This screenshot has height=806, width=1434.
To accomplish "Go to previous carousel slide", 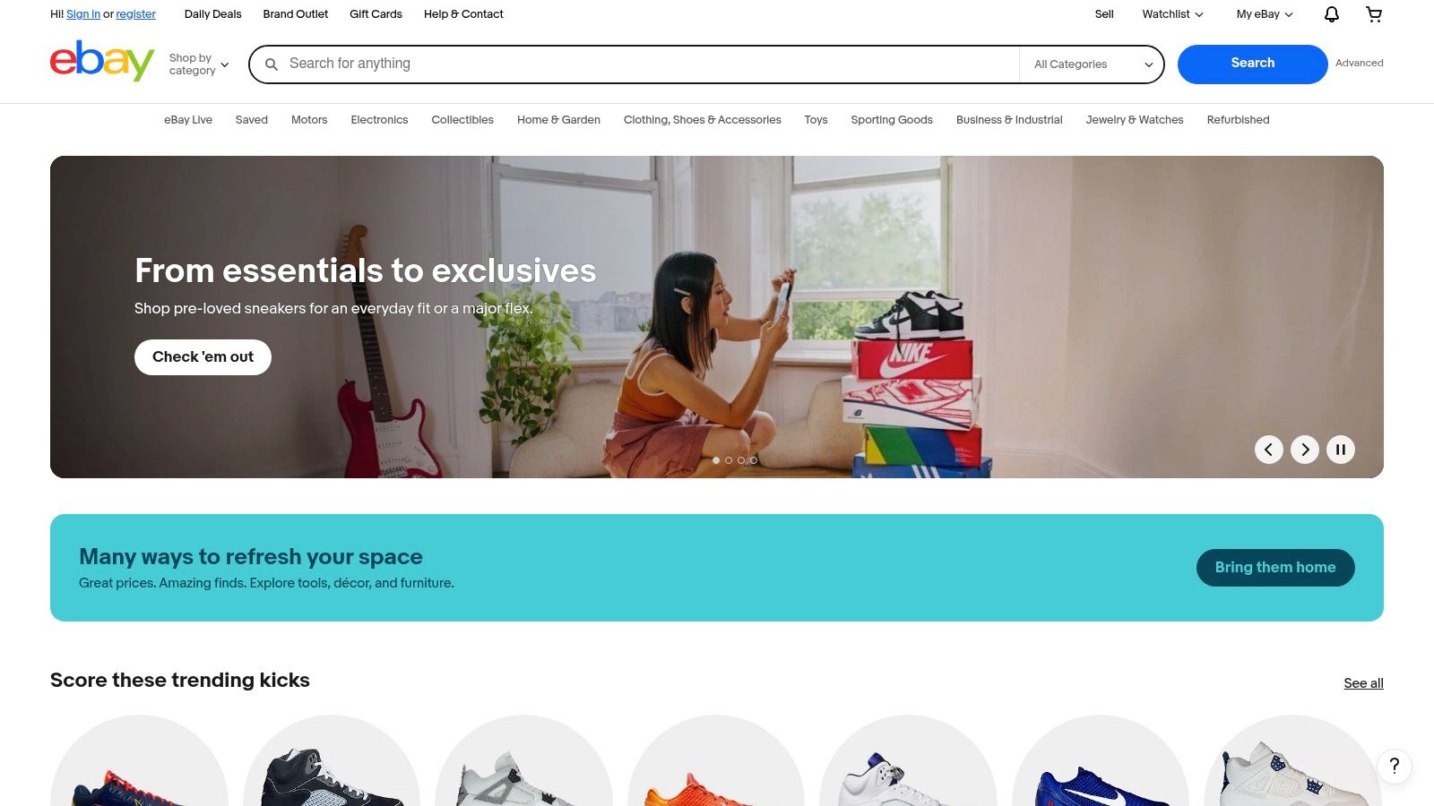I will 1268,450.
